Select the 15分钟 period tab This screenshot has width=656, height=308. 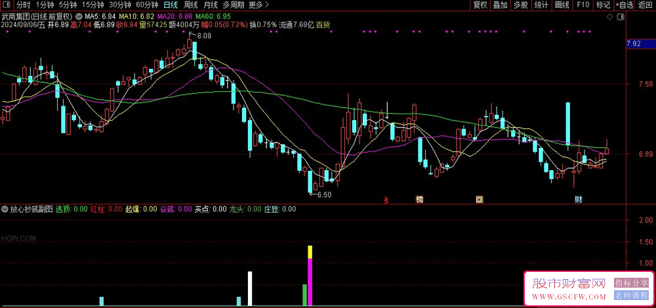93,5
